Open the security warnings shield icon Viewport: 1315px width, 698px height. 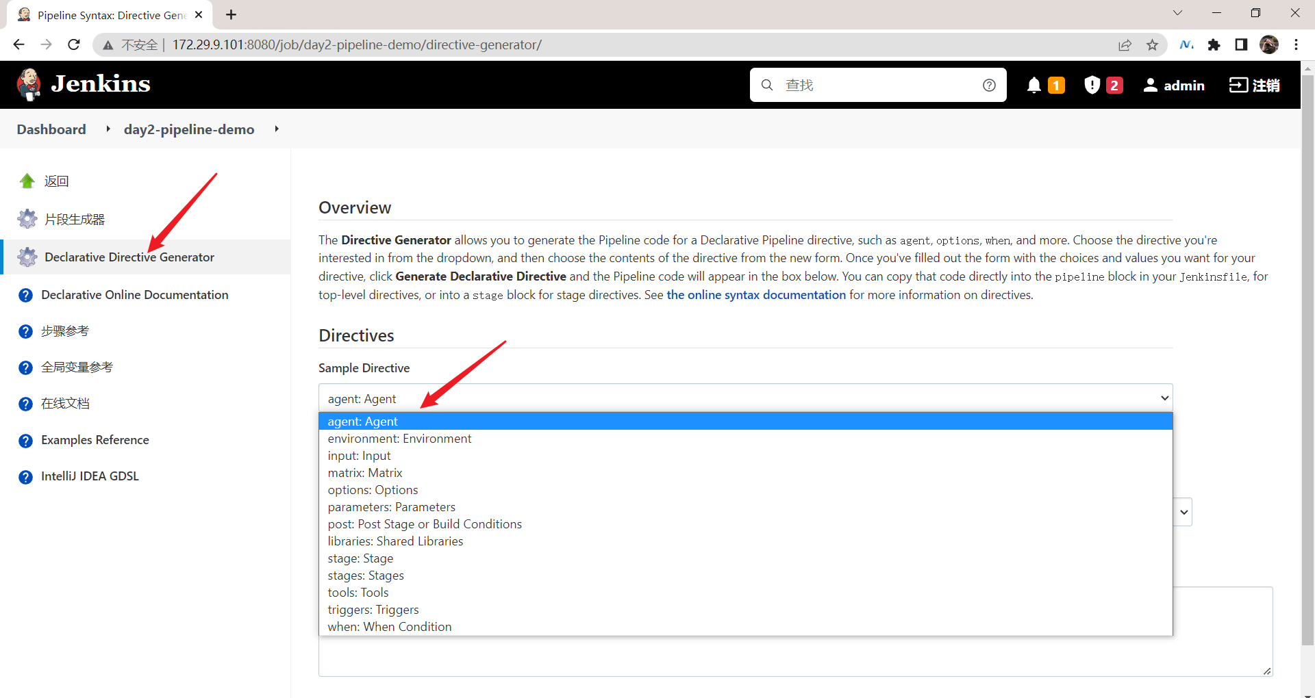(x=1092, y=85)
